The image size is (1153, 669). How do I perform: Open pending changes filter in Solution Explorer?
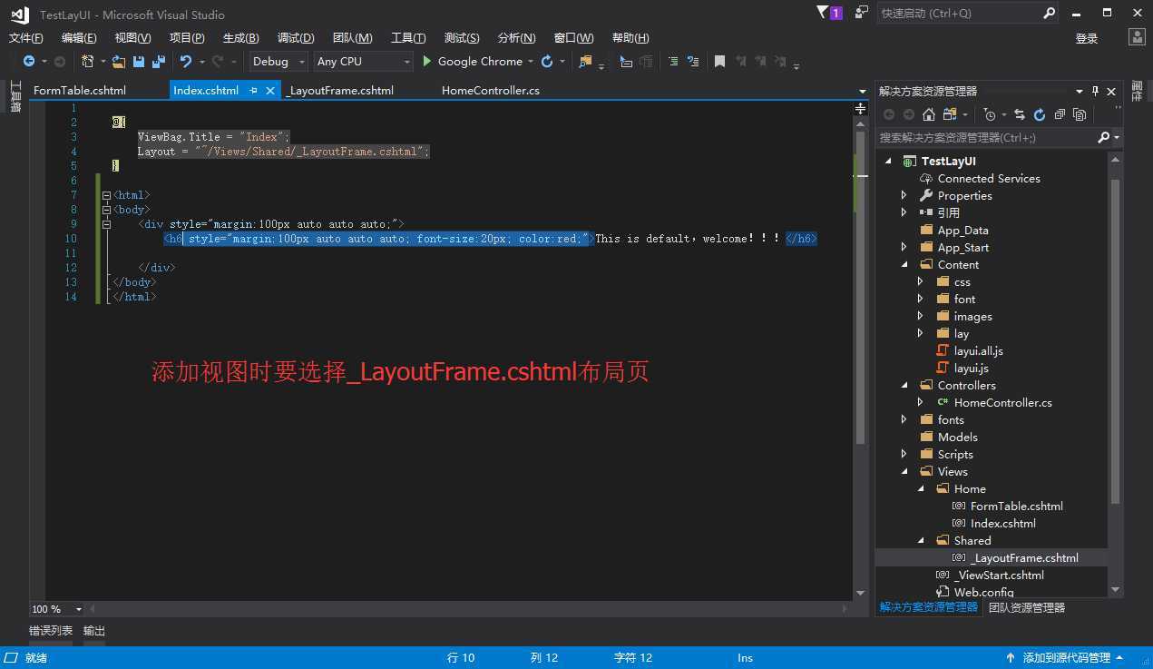coord(990,114)
